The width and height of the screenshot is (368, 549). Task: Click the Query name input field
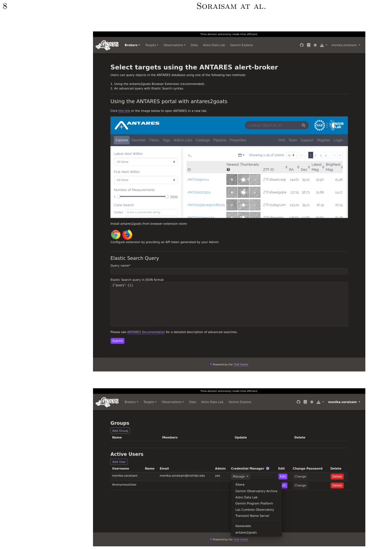tap(229, 271)
